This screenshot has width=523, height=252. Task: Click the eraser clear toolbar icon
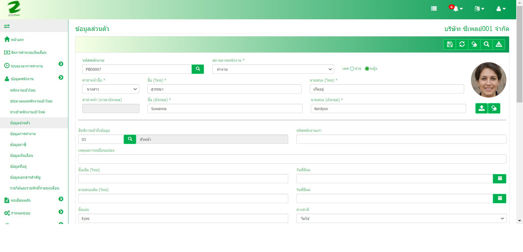tap(474, 44)
